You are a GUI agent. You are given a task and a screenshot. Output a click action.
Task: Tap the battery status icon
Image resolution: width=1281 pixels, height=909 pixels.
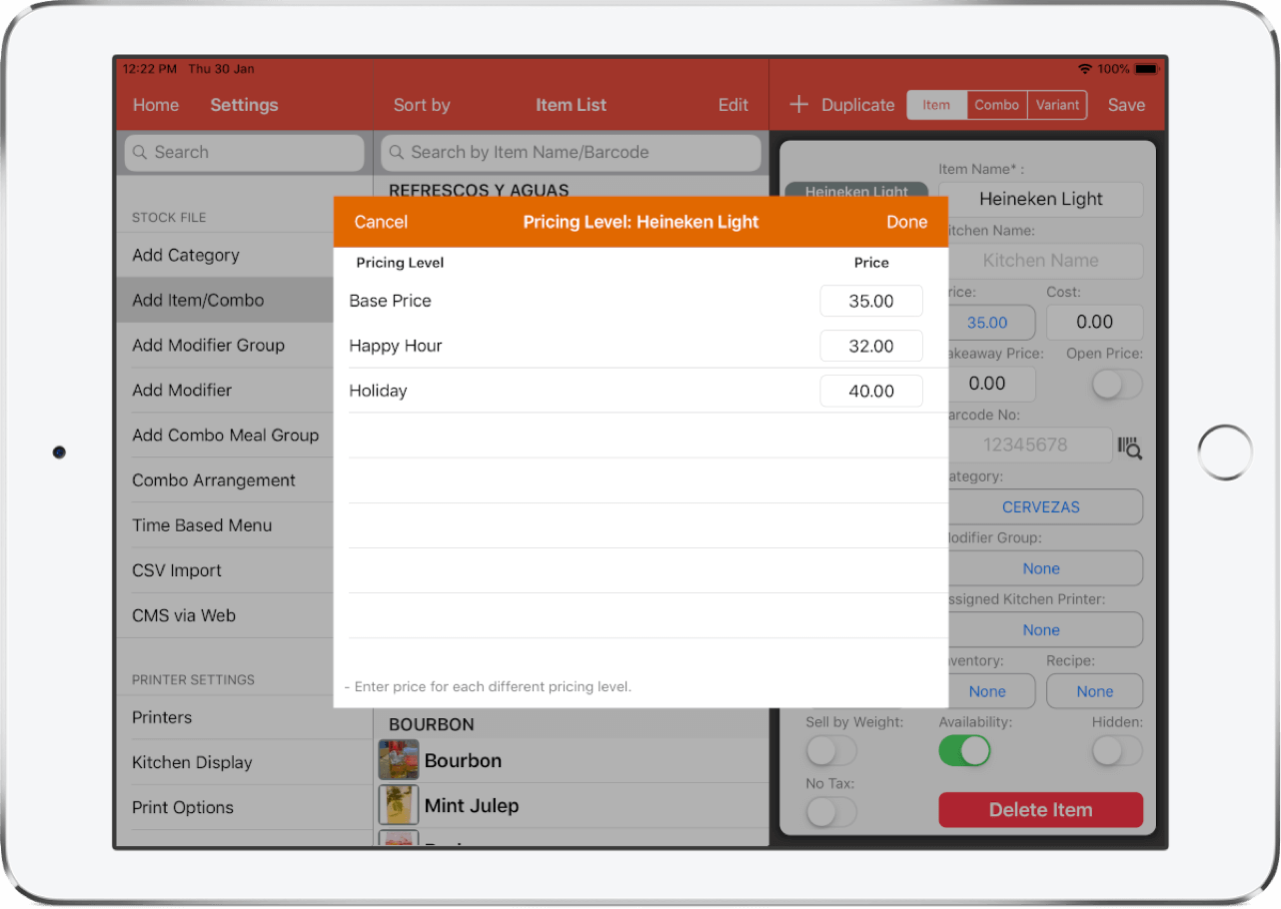[x=1146, y=69]
